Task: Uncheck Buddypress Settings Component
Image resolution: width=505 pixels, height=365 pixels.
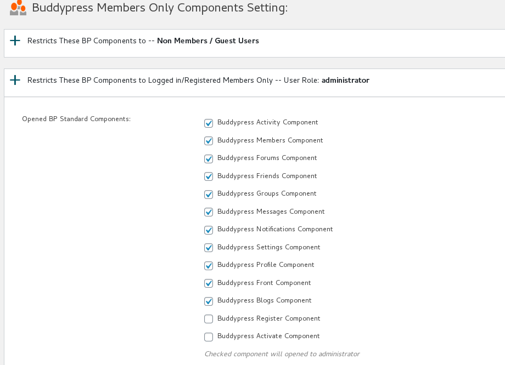Action: coord(208,248)
